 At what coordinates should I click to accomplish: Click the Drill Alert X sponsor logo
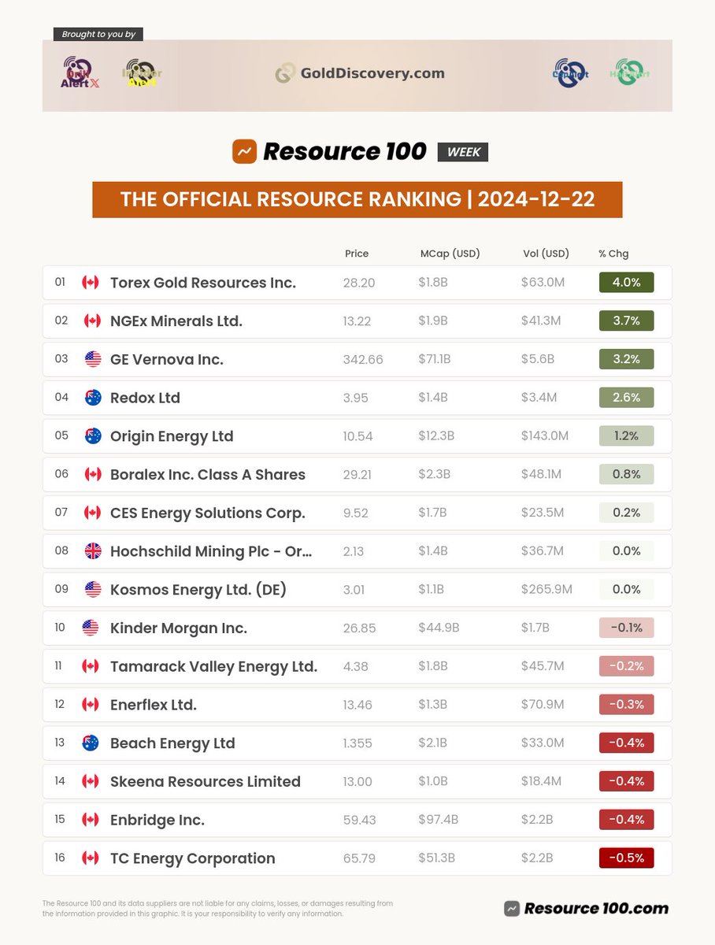[x=80, y=73]
